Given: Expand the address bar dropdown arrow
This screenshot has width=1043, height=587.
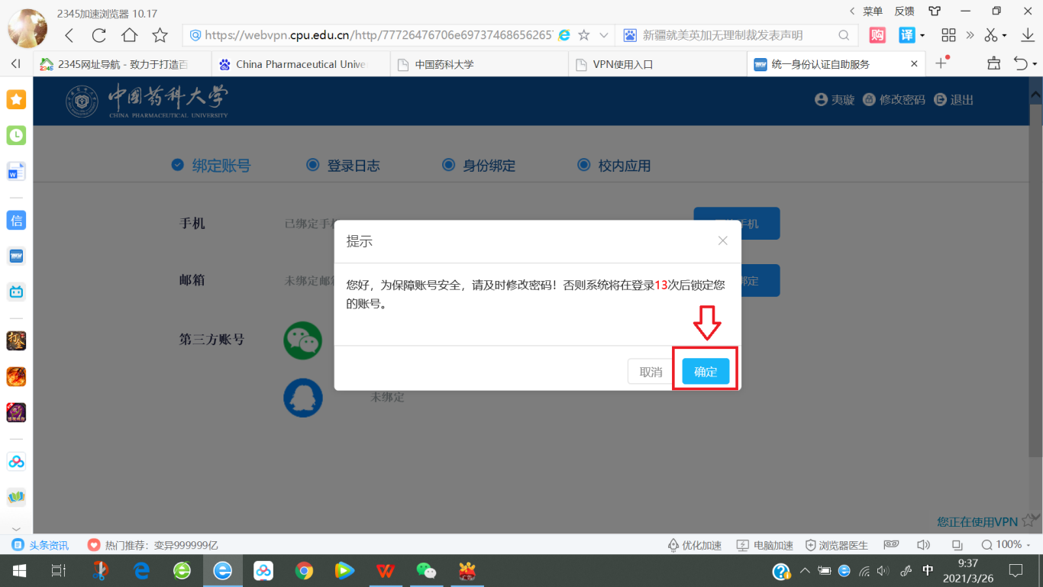Looking at the screenshot, I should tap(603, 35).
